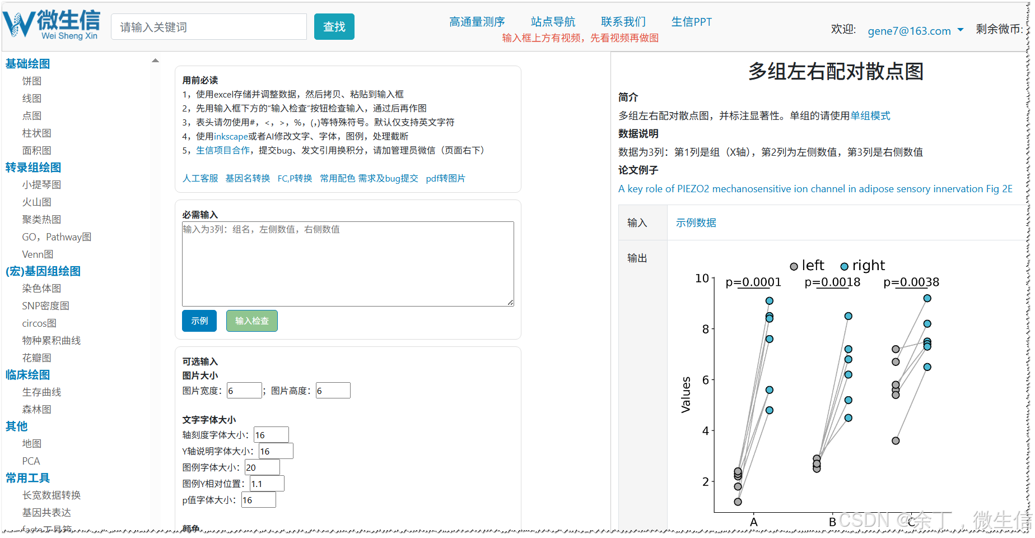Viewport: 1035px width, 538px height.
Task: Select SNP密度图 in the sidebar
Action: [46, 306]
